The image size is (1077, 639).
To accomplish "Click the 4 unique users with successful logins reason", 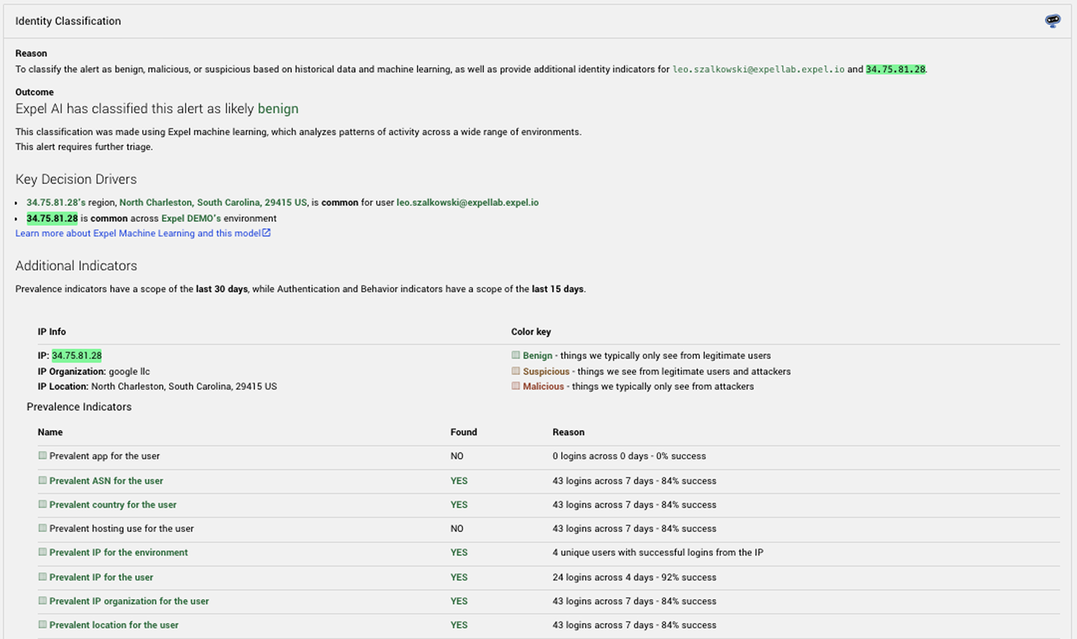I will pyautogui.click(x=658, y=552).
